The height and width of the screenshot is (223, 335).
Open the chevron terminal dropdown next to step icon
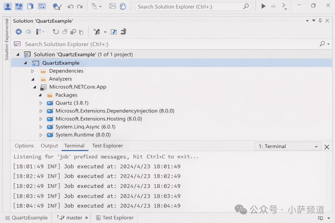tap(284, 6)
